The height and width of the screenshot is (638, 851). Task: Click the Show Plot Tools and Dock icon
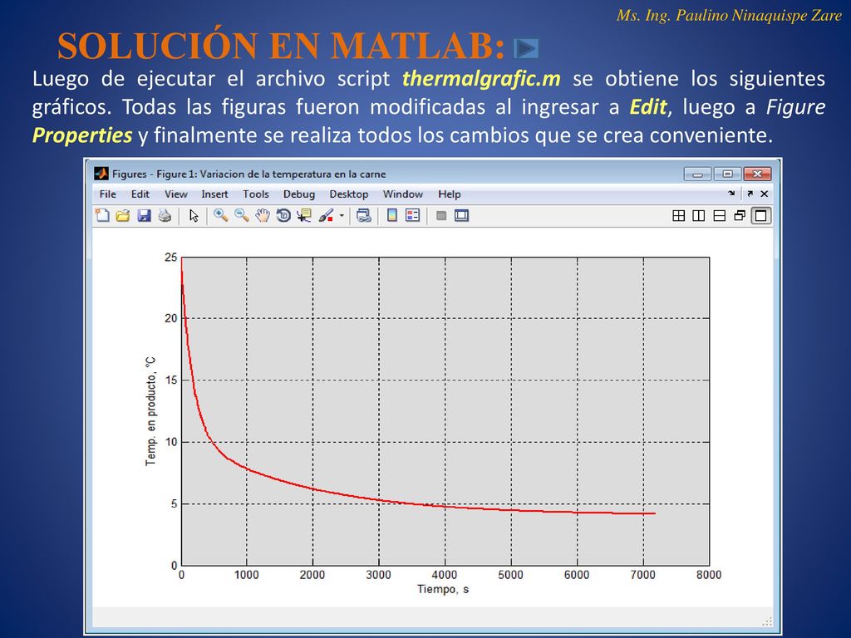click(x=462, y=216)
